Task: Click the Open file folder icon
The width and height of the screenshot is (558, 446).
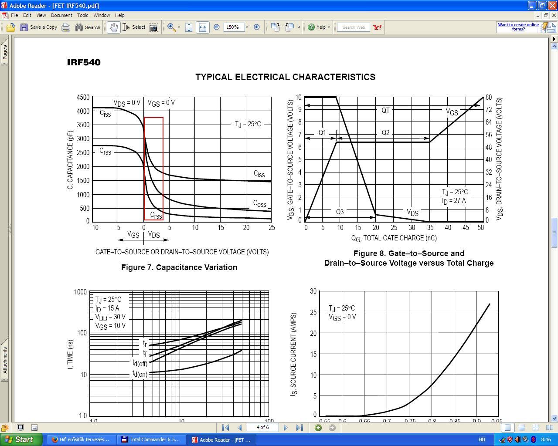Action: 10,27
